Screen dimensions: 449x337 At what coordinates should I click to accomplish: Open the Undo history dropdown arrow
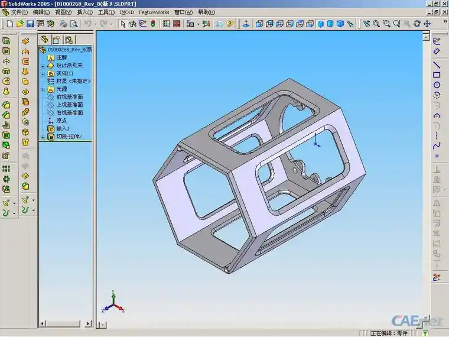coord(95,24)
